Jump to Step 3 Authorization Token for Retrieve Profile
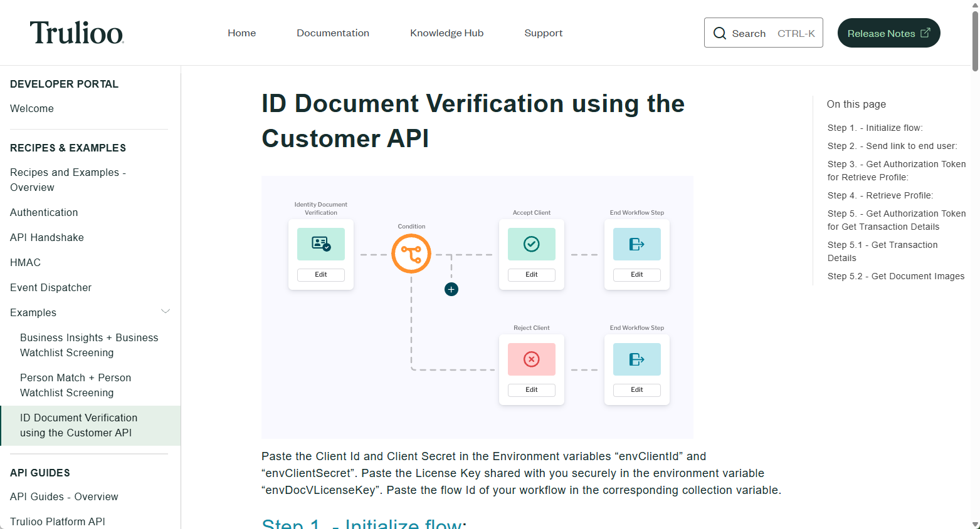The image size is (980, 529). click(x=897, y=171)
